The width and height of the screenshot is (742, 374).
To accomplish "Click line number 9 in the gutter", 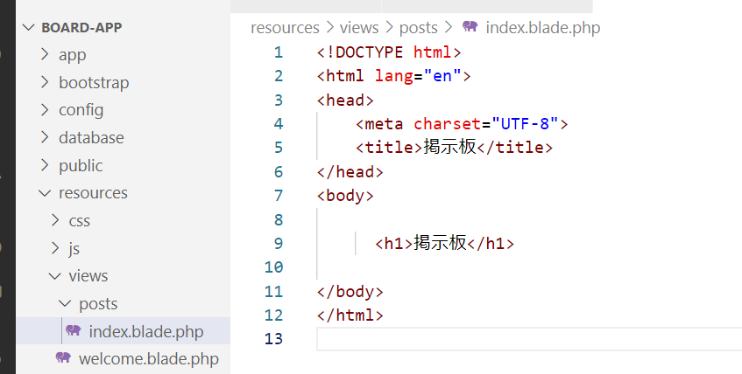I will pos(278,243).
